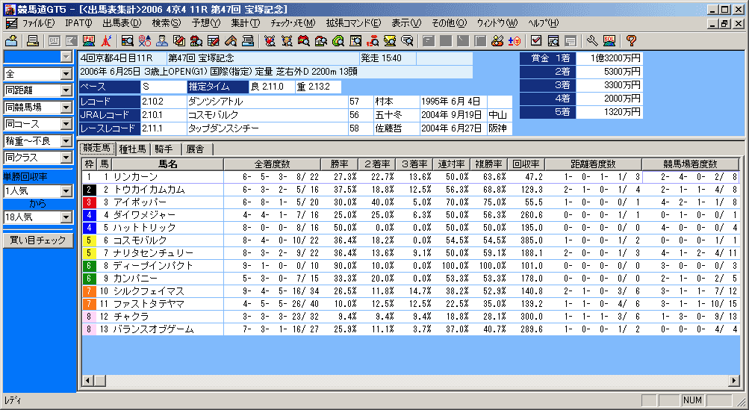Expand the 稍重〜不良 dropdown
The width and height of the screenshot is (749, 410).
pos(66,141)
